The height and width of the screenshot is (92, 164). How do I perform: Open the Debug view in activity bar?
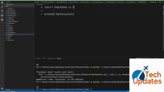(x=2, y=15)
